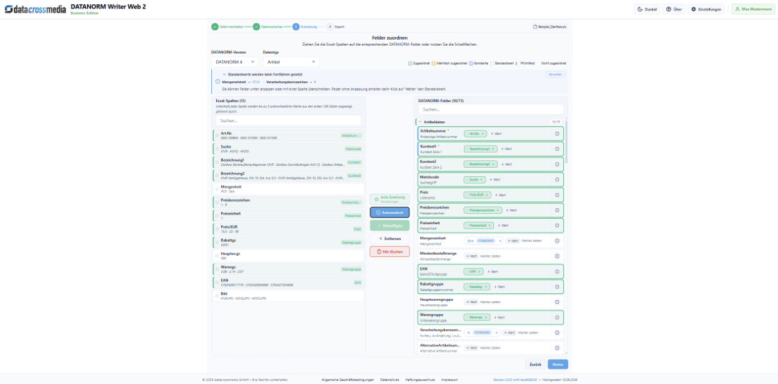The height and width of the screenshot is (384, 778).
Task: Remove Bezeichnung1 chip from Kurztext1
Action: tap(493, 149)
